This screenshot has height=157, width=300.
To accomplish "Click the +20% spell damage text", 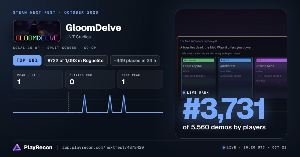I will (x=194, y=76).
